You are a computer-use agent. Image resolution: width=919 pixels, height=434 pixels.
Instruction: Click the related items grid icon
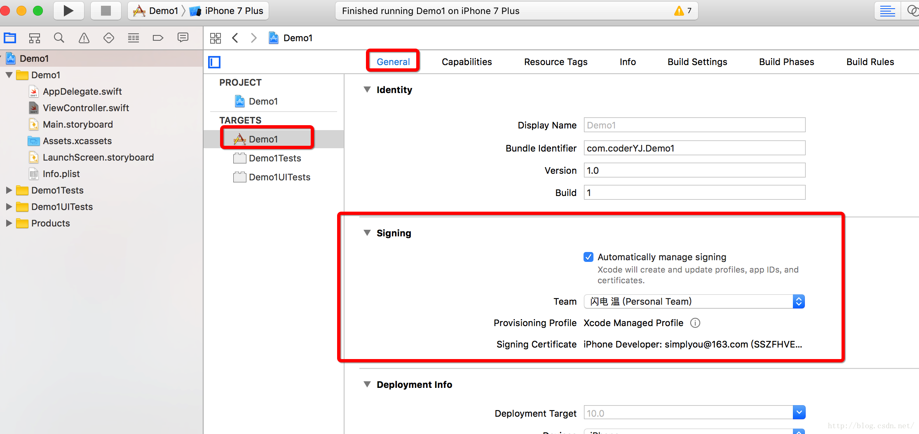click(x=216, y=38)
